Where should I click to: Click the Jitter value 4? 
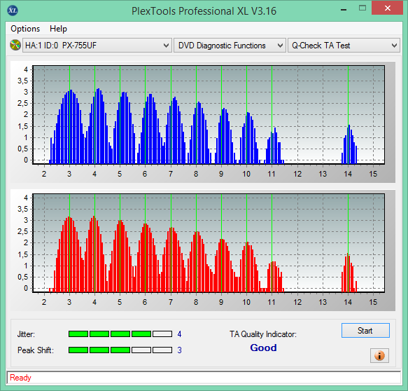(x=179, y=334)
